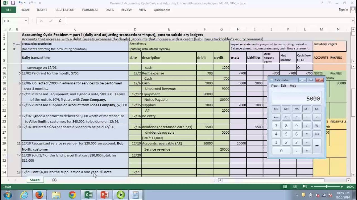Expand the Name Box dropdown arrow
This screenshot has width=357, height=200.
(26, 21)
